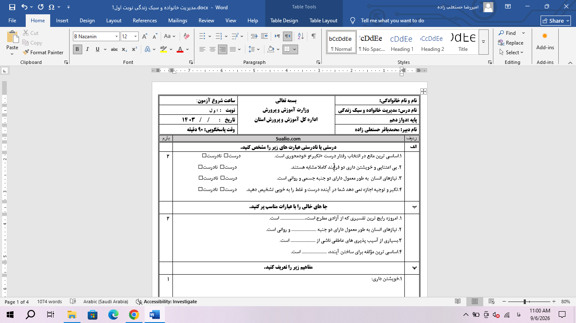Set left-to-right text direction
Image resolution: width=576 pixels, height=323 pixels.
[x=277, y=37]
